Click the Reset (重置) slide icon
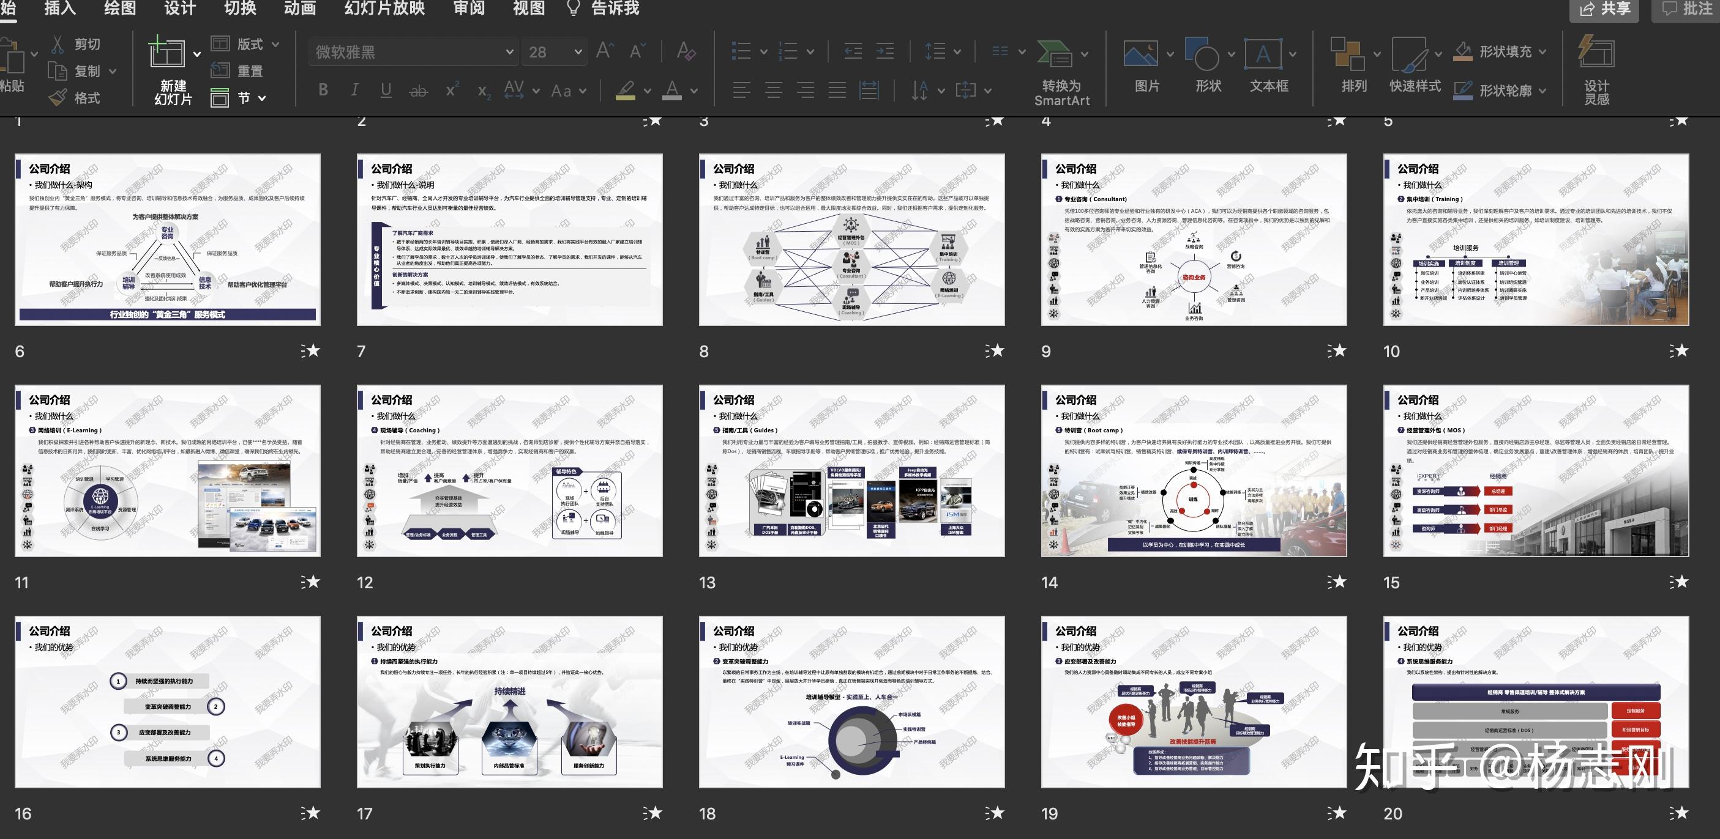1720x839 pixels. [220, 70]
